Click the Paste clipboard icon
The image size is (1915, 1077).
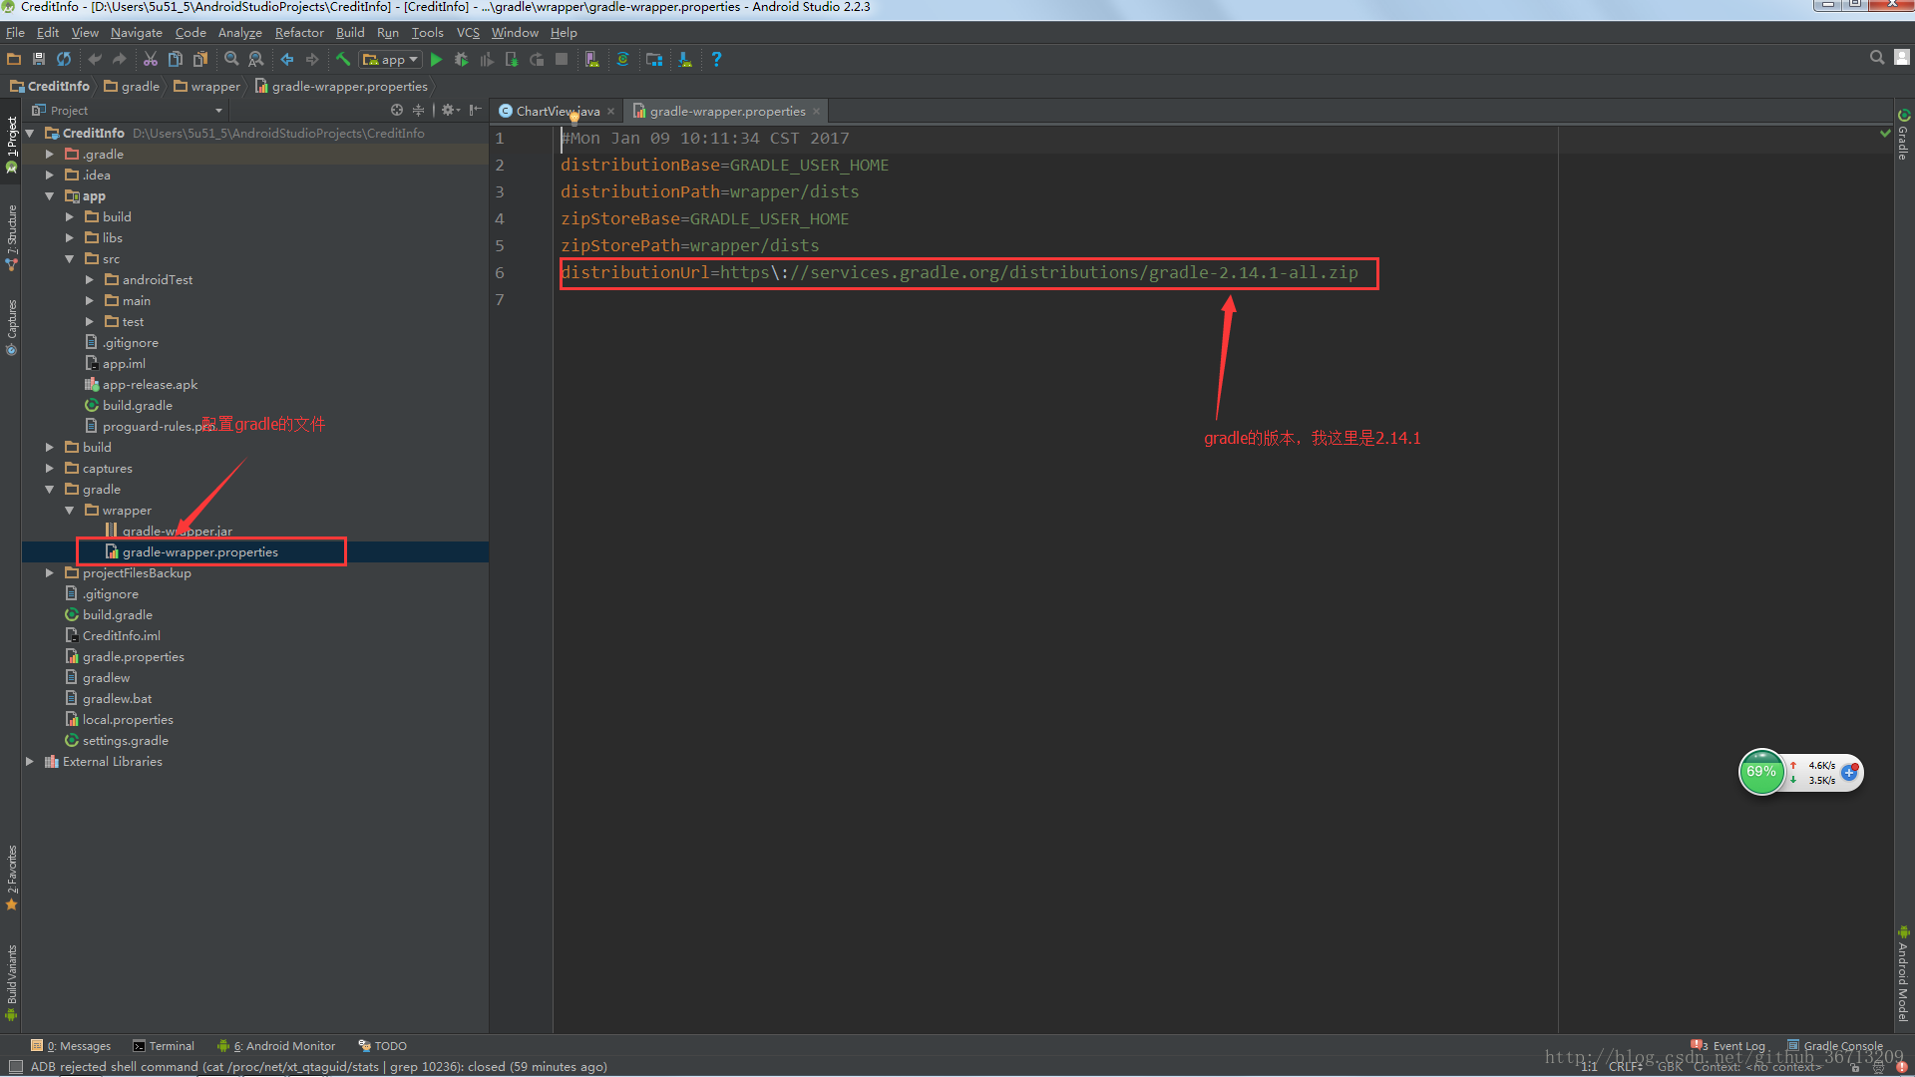click(200, 60)
